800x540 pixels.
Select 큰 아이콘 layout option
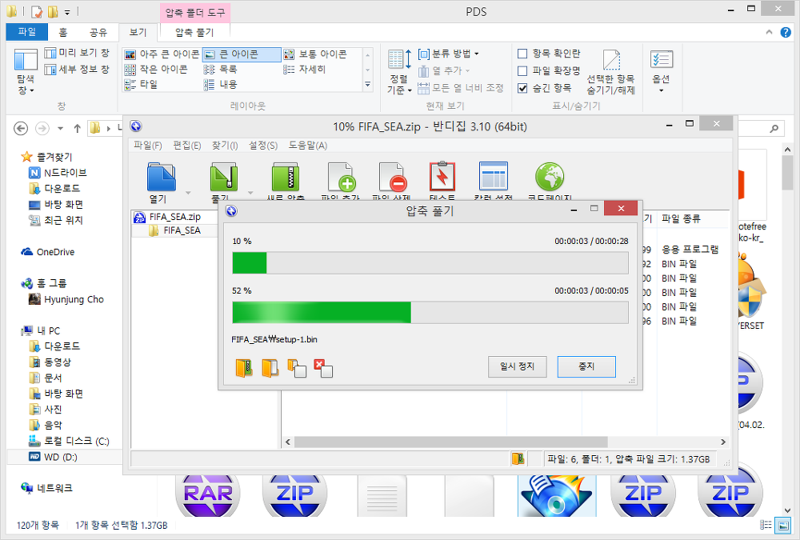[x=242, y=54]
